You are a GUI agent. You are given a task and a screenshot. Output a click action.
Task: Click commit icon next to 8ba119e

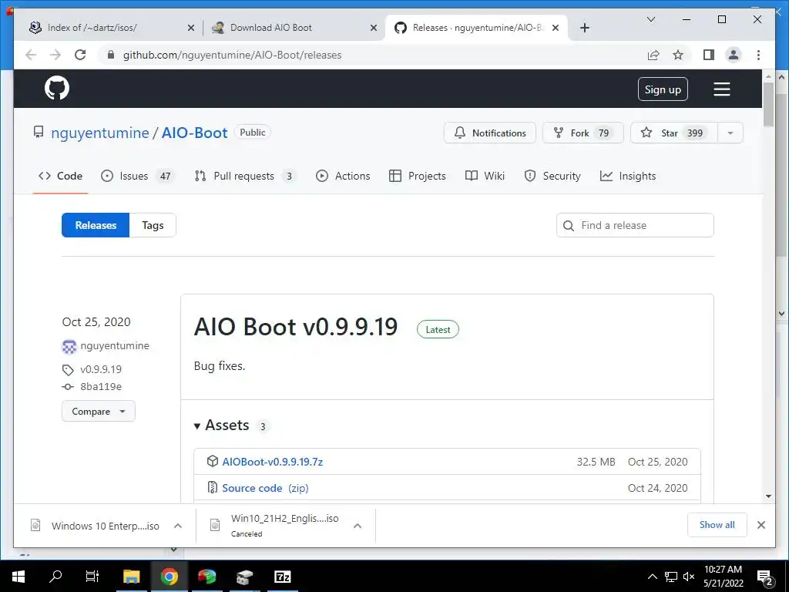68,387
